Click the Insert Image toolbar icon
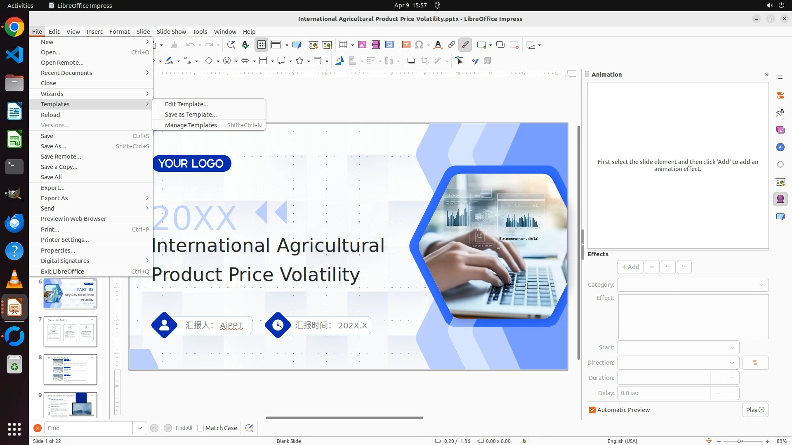Image resolution: width=792 pixels, height=445 pixels. click(x=362, y=45)
